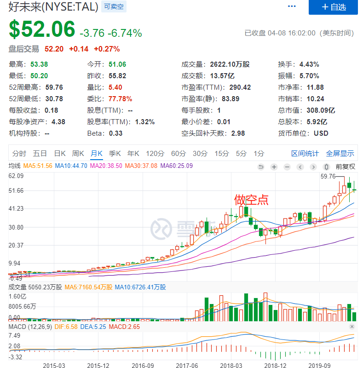Click the 可卖空 badge next to the title
The image size is (363, 368).
[114, 6]
